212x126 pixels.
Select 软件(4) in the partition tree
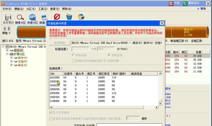(23, 58)
